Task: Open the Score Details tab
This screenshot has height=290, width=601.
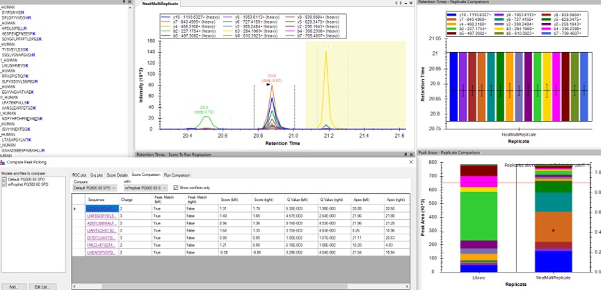Action: [x=118, y=175]
